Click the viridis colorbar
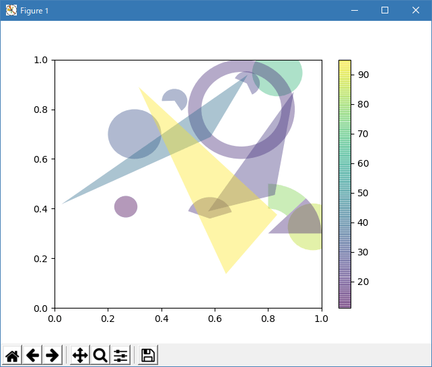The image size is (432, 367). 345,184
